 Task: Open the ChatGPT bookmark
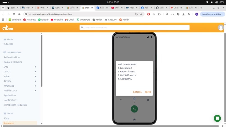[111, 20]
